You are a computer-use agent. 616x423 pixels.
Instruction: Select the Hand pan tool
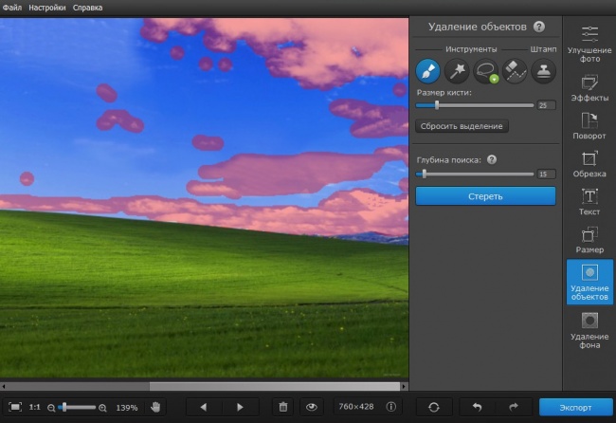[x=155, y=407]
